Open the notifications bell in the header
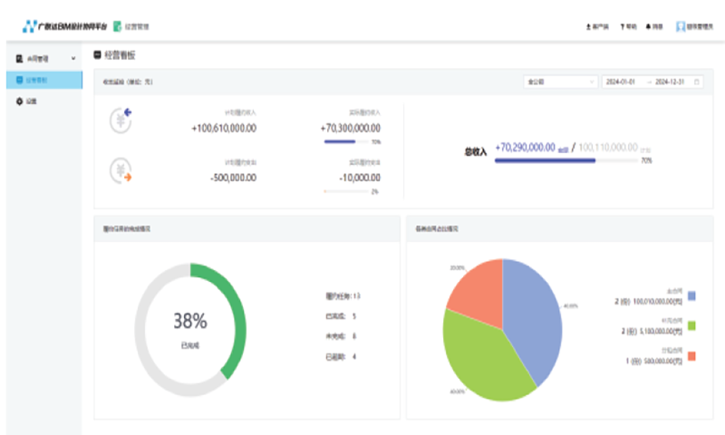The height and width of the screenshot is (435, 725). click(649, 27)
